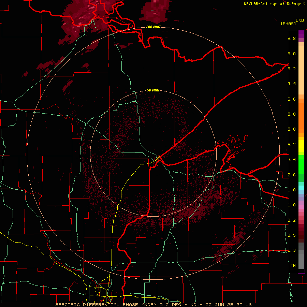Click the 50 NMI range ring label
The width and height of the screenshot is (307, 307).
(153, 90)
